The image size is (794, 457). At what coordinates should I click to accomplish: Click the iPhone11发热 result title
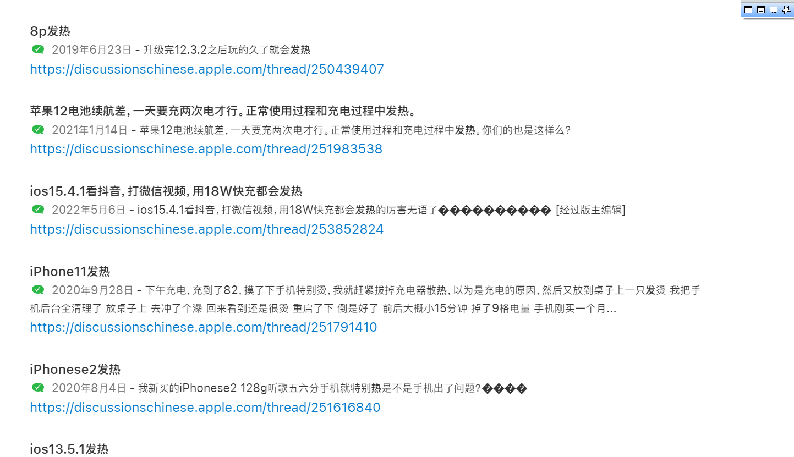point(70,271)
